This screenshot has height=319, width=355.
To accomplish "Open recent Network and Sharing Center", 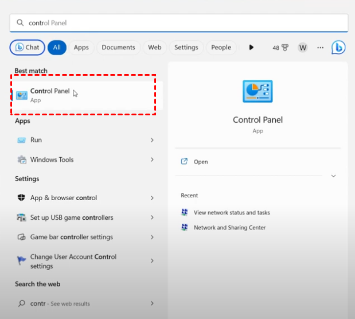I will [229, 227].
